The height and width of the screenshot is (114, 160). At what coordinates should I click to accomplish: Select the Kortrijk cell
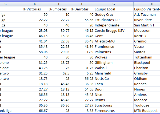147,36
